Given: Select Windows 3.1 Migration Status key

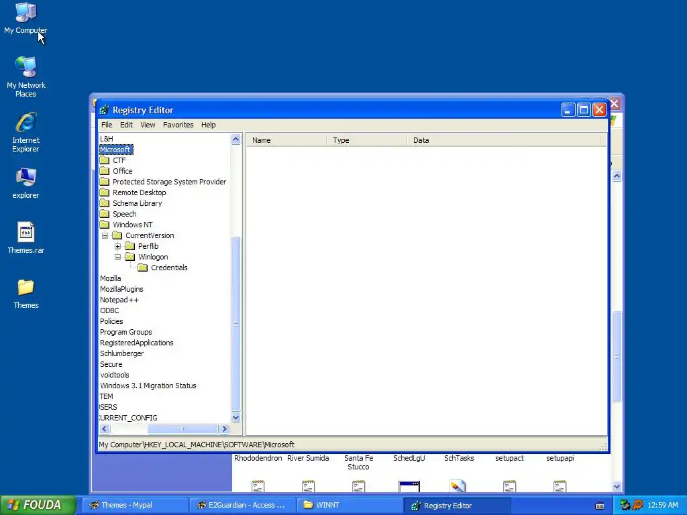Looking at the screenshot, I should click(148, 386).
